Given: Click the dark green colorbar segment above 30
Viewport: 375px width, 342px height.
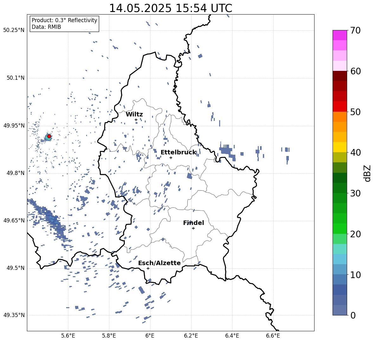Looking at the screenshot, I should coord(340,188).
